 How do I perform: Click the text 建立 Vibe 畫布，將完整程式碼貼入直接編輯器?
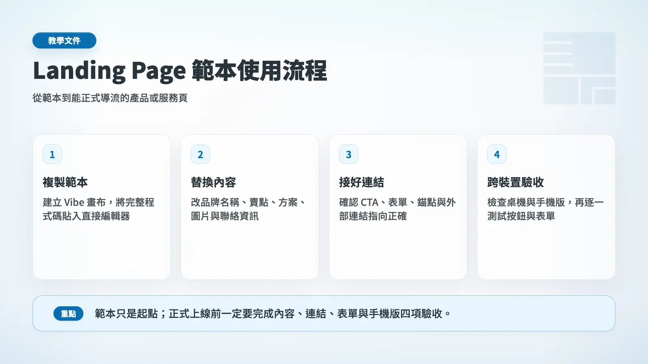(x=98, y=209)
